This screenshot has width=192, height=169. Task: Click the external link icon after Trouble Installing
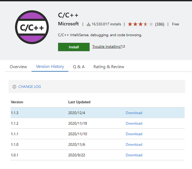(124, 46)
